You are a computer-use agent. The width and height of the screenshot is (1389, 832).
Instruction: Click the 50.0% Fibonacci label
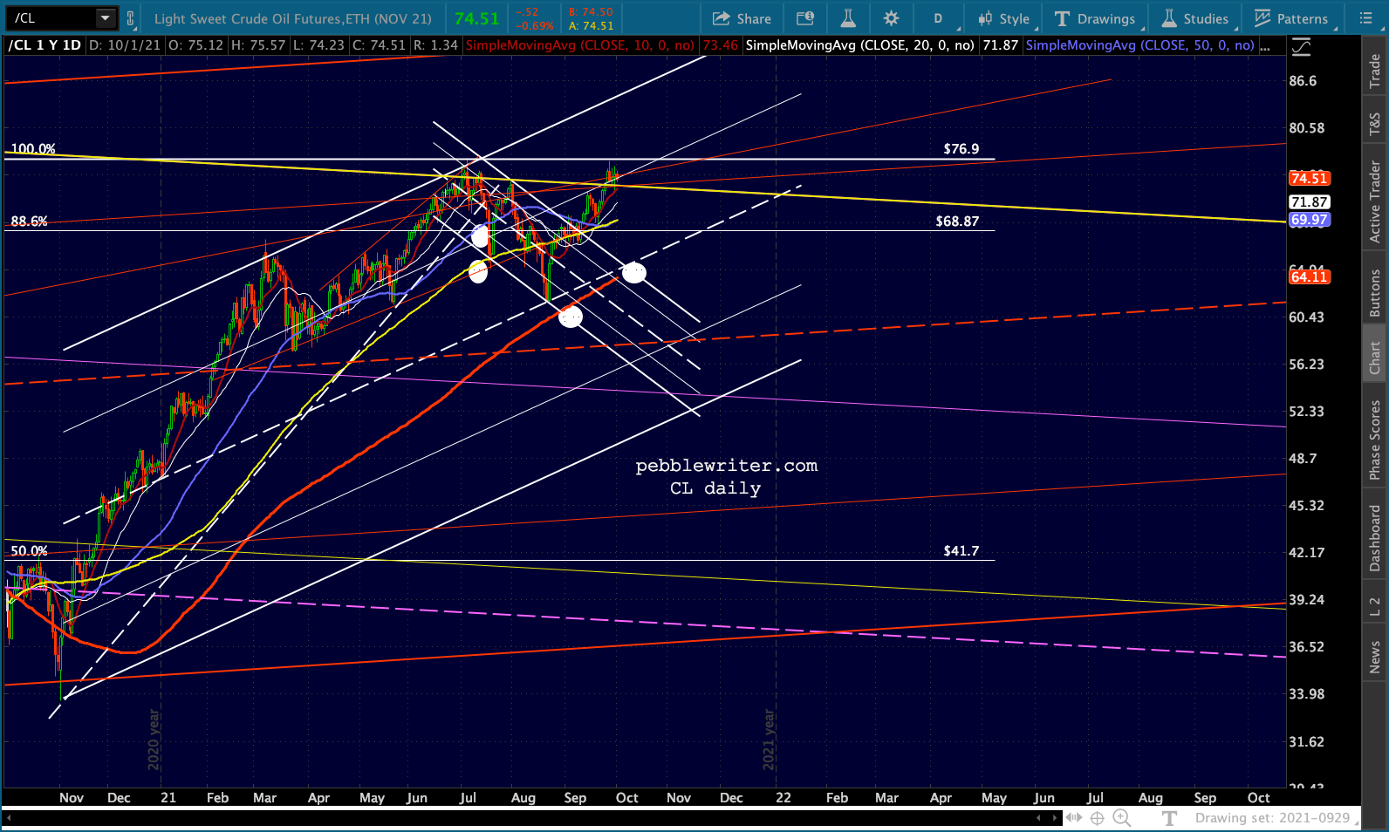[30, 551]
